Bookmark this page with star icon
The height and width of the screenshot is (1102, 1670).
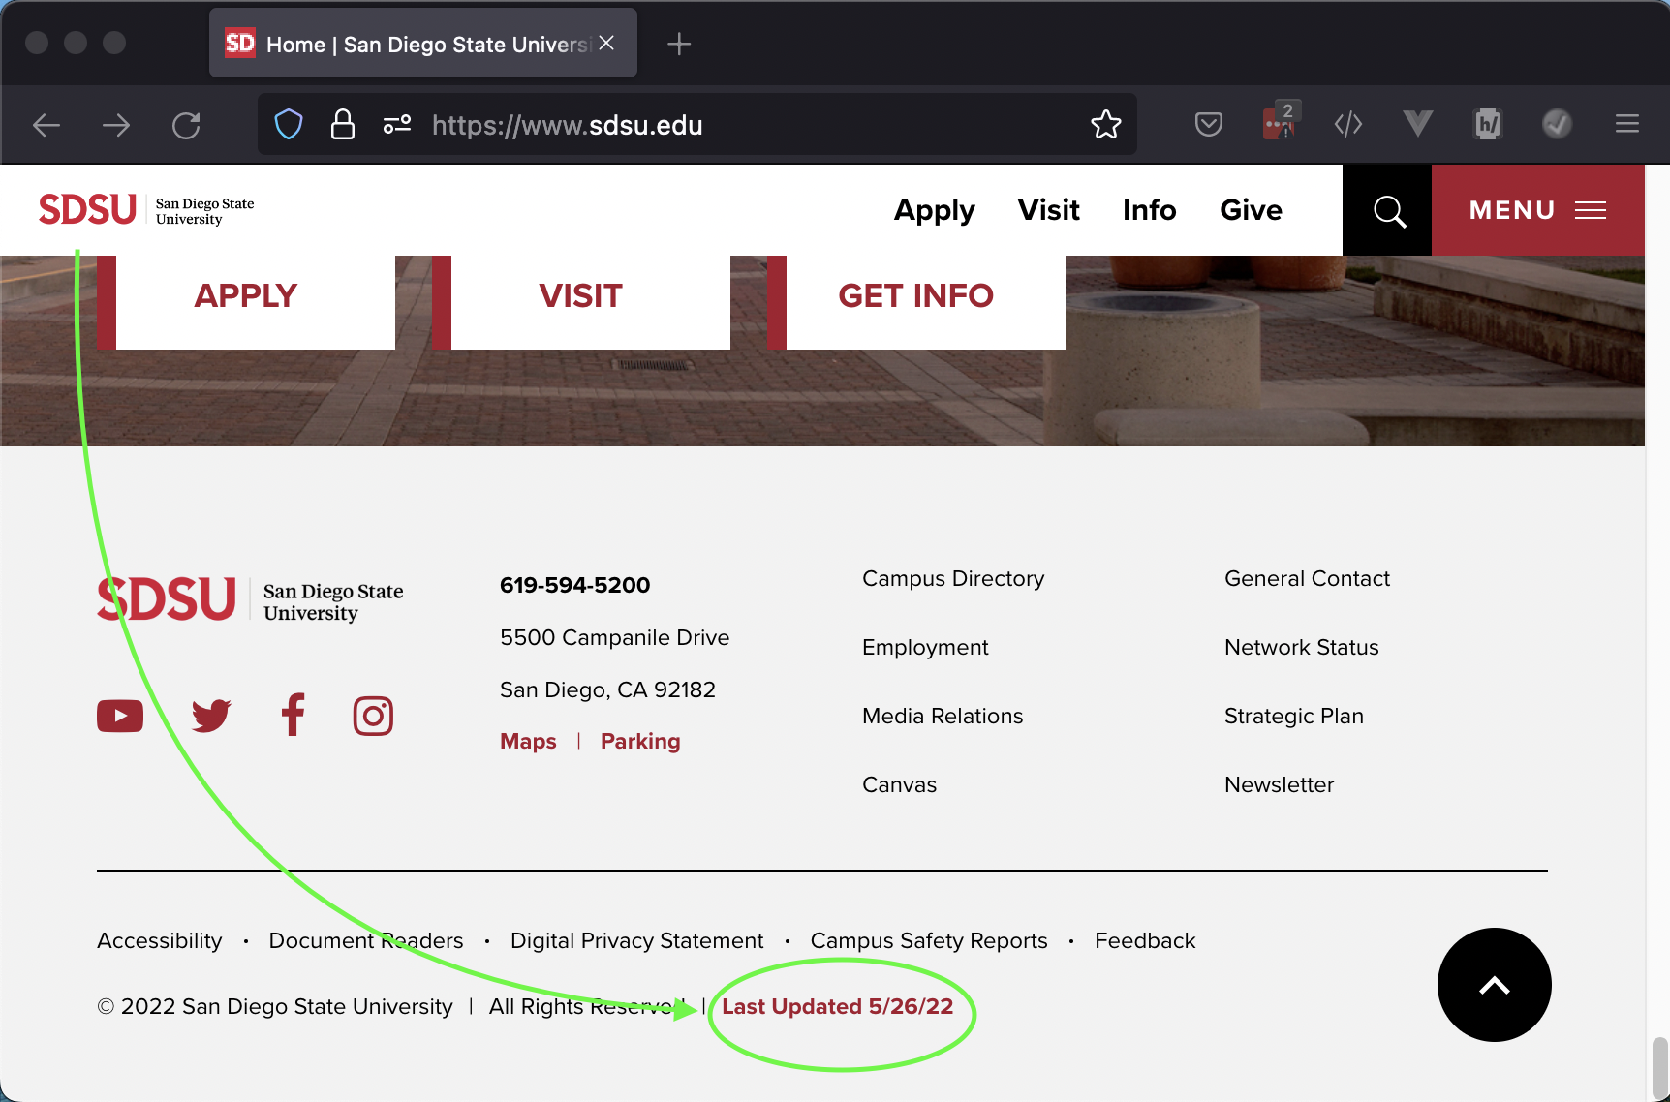[x=1106, y=124]
